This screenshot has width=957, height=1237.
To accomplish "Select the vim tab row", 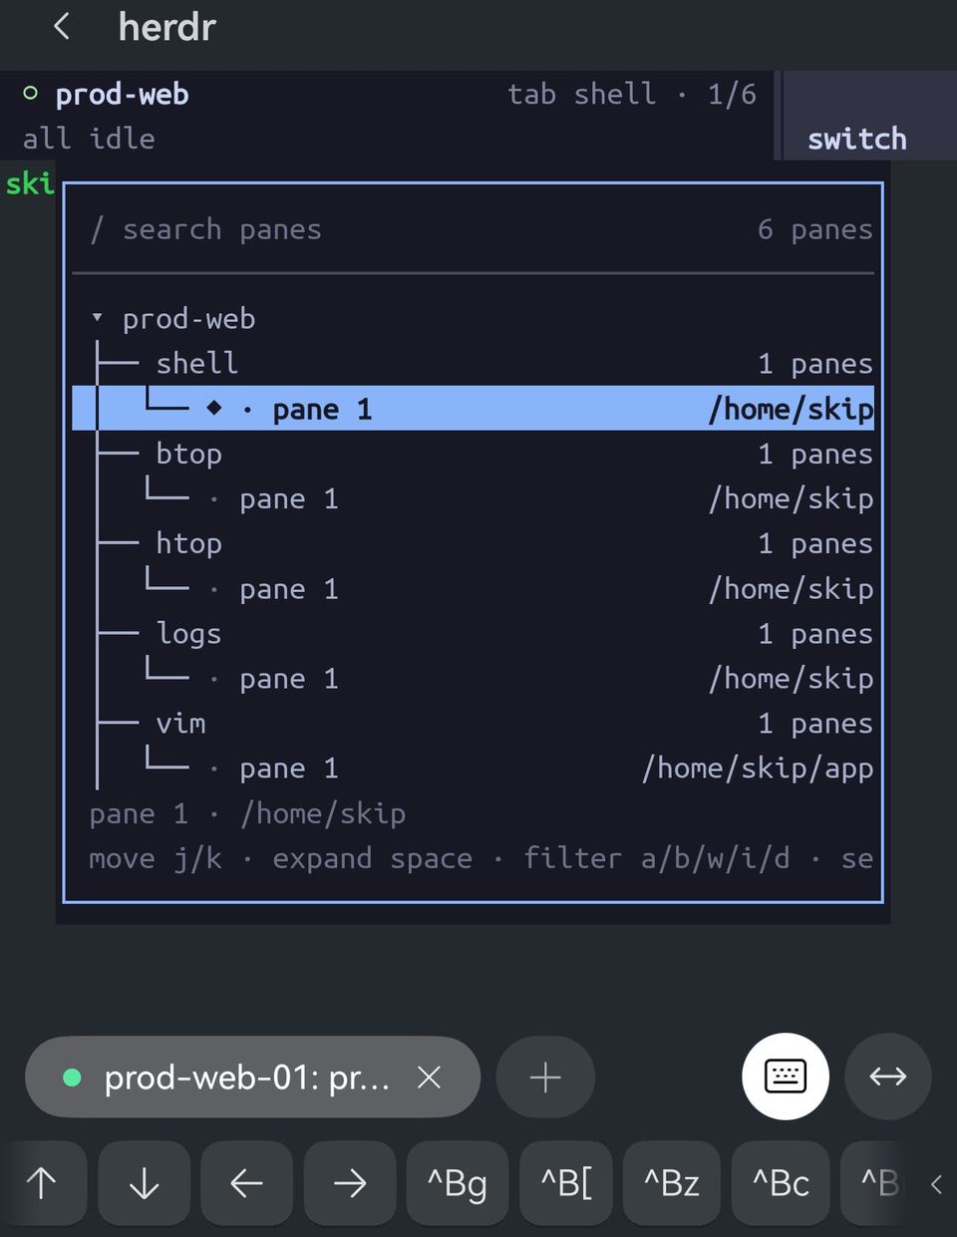I will (474, 723).
